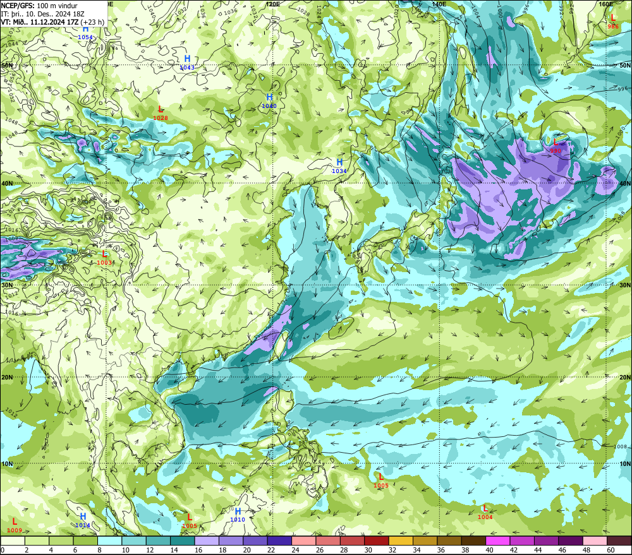Viewport: 632px width, 555px height.
Task: Select legend swatch between 12 and 14
Action: coord(159,541)
